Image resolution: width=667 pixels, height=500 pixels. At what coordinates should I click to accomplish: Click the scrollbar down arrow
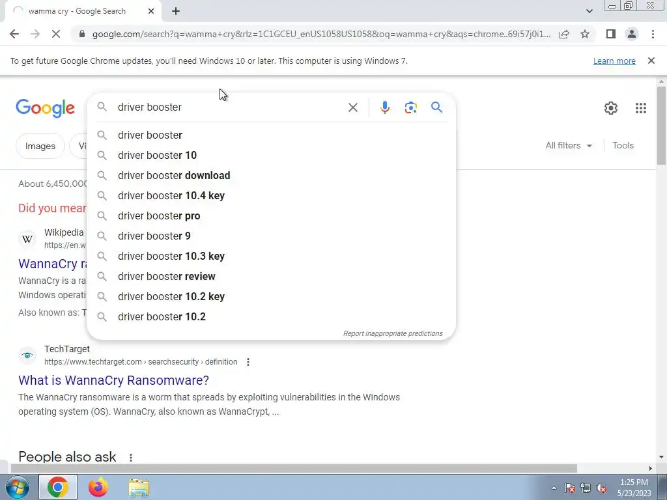click(x=661, y=457)
